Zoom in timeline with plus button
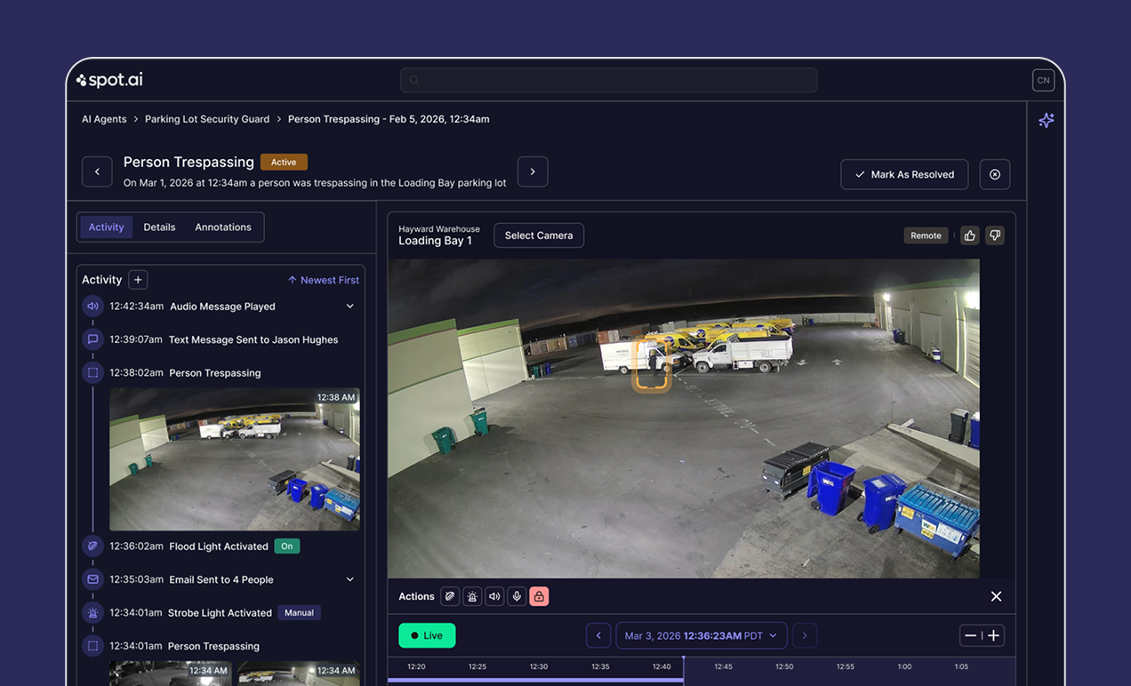This screenshot has height=686, width=1131. click(x=994, y=635)
